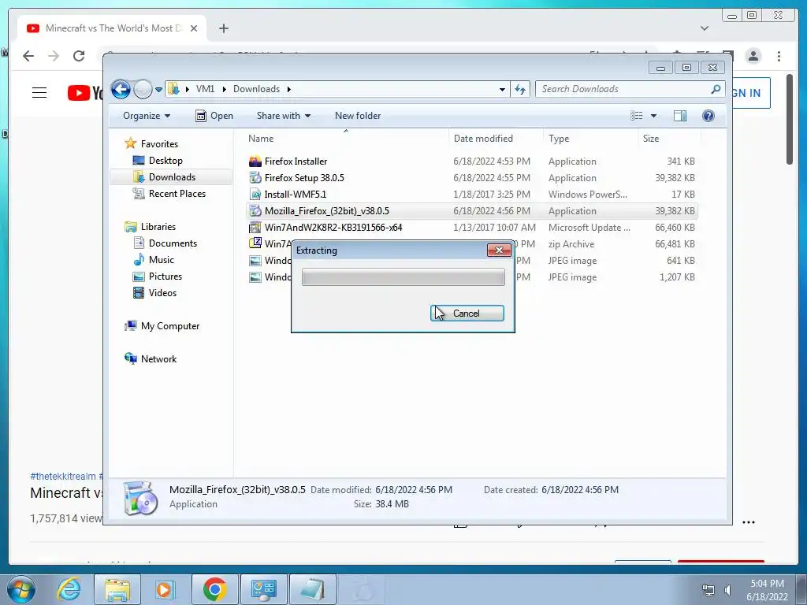Reload the Chrome page
This screenshot has width=807, height=605.
(x=78, y=56)
